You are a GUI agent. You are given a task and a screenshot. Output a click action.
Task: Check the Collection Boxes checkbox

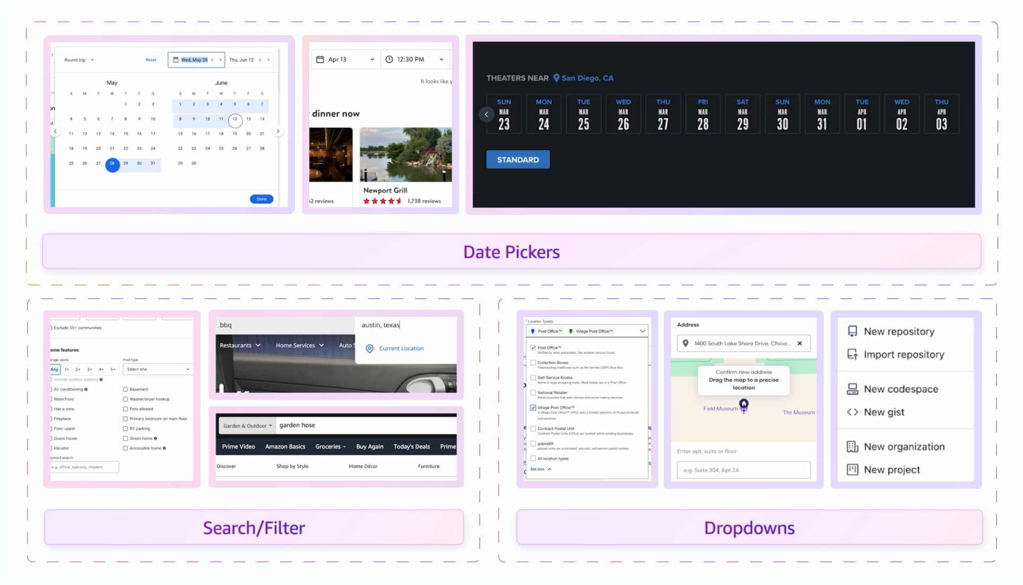click(533, 363)
